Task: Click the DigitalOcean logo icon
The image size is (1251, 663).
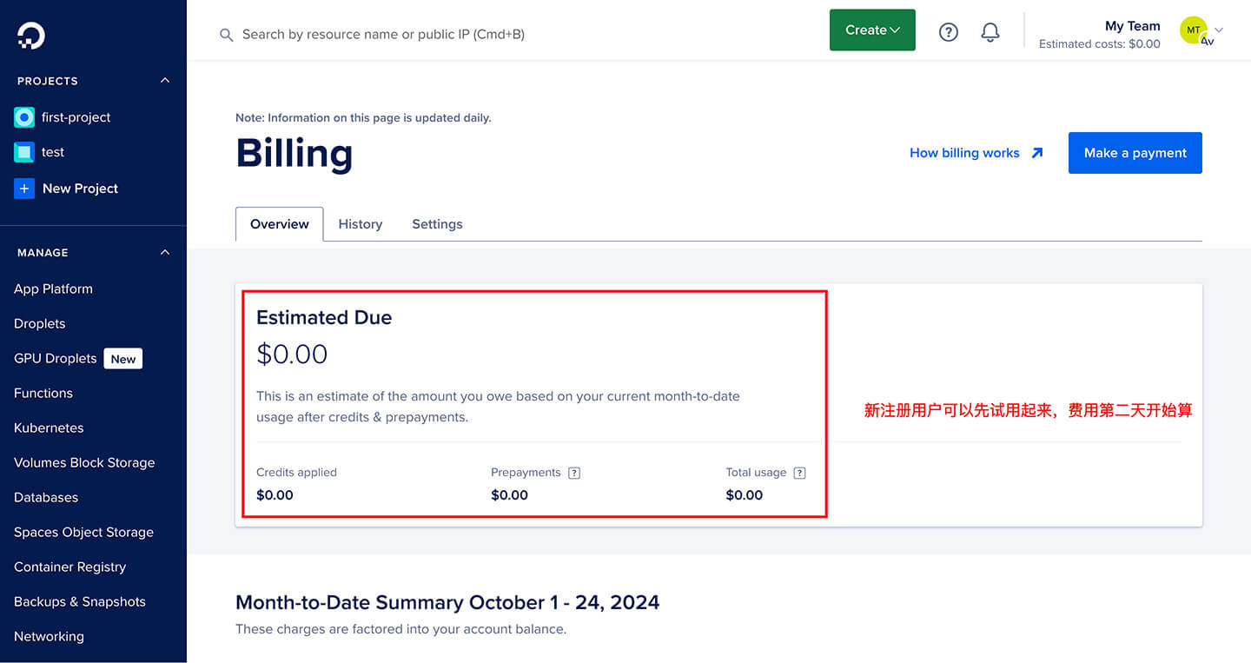Action: point(30,35)
